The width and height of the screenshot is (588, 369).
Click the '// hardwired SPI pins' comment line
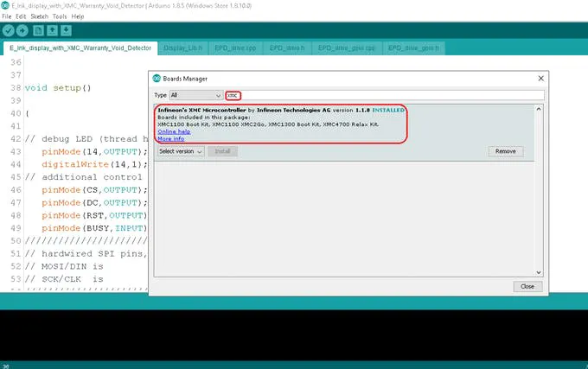tap(86, 253)
